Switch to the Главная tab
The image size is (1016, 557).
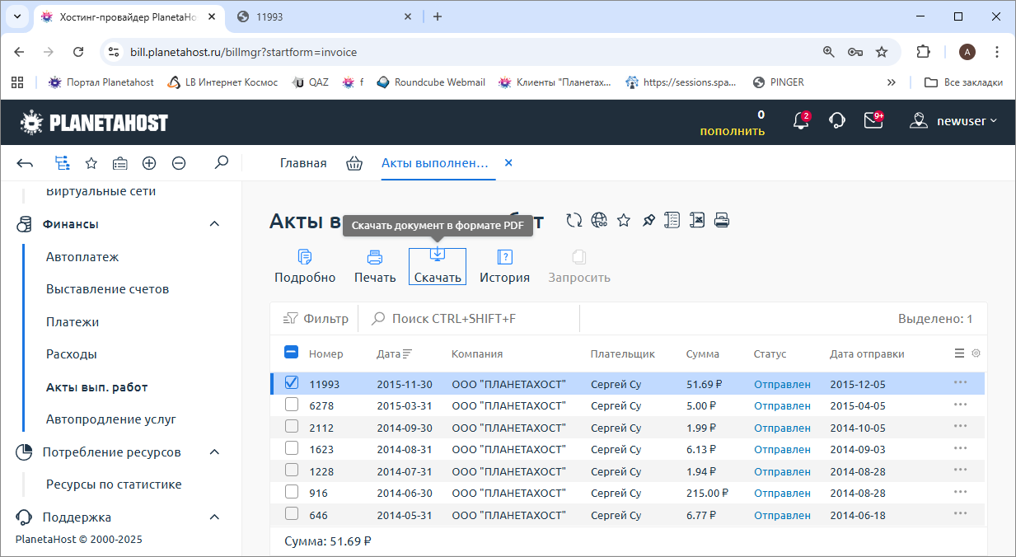click(x=303, y=163)
